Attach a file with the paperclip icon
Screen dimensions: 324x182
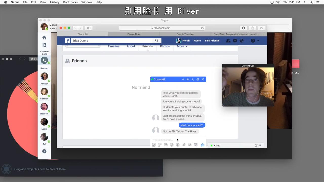(x=184, y=145)
